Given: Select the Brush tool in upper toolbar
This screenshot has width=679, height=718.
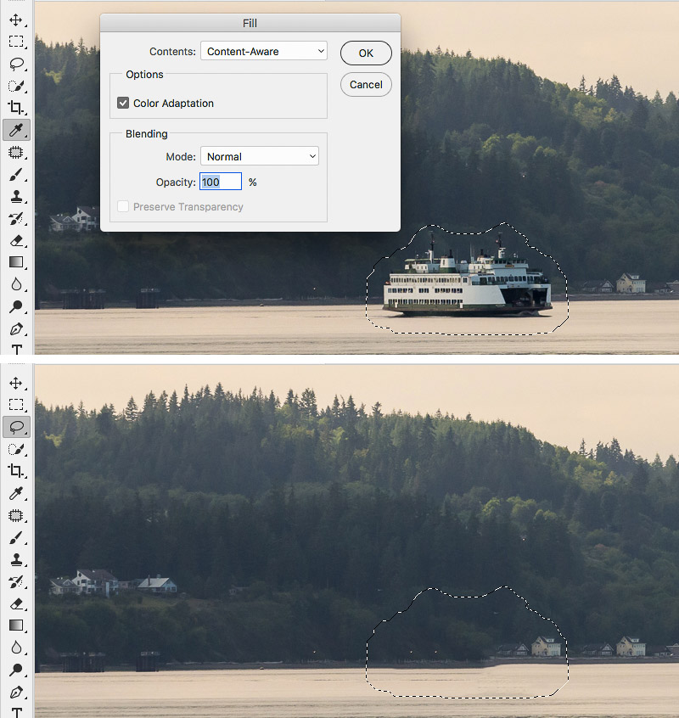Looking at the screenshot, I should pos(16,175).
